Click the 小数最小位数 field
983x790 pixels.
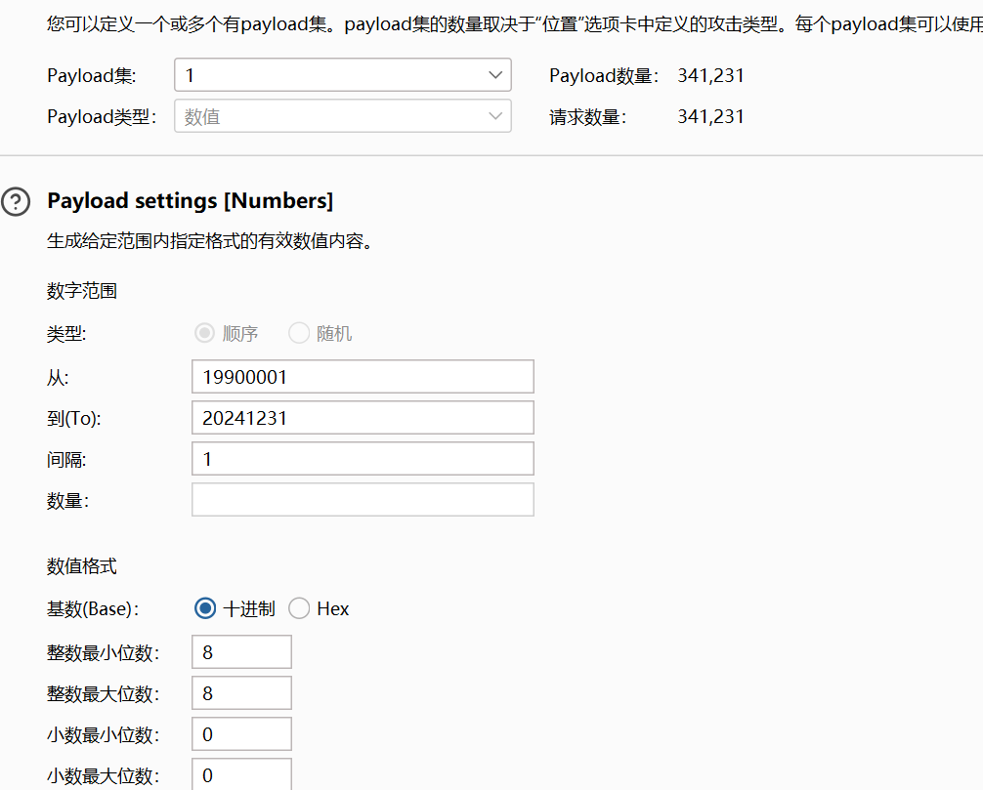pyautogui.click(x=242, y=734)
